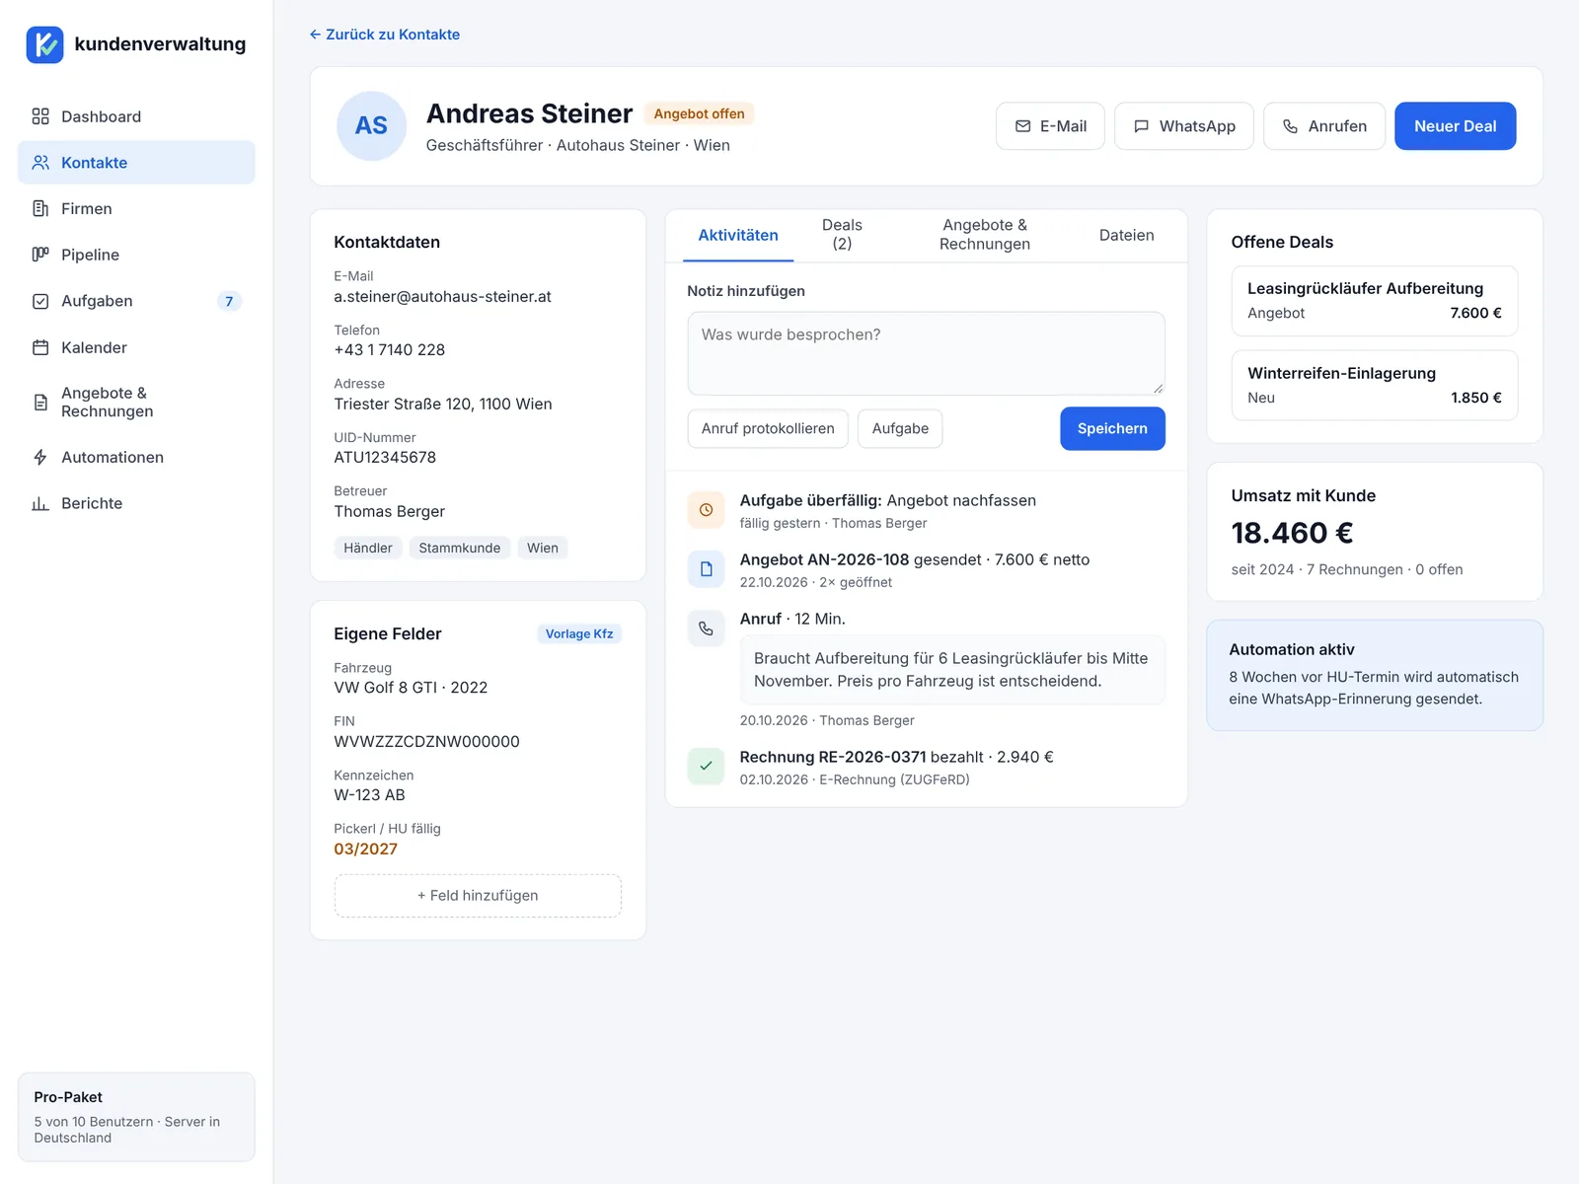The image size is (1579, 1184).
Task: Click the WhatsApp button
Action: point(1184,126)
